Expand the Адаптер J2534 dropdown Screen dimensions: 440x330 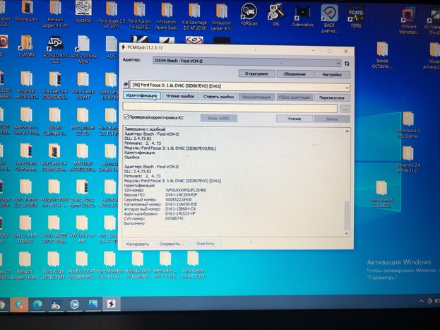click(338, 62)
